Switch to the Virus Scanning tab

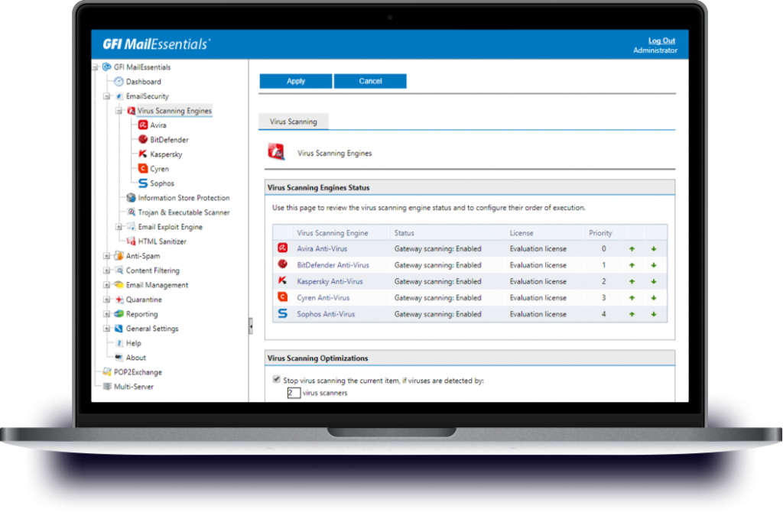coord(293,122)
